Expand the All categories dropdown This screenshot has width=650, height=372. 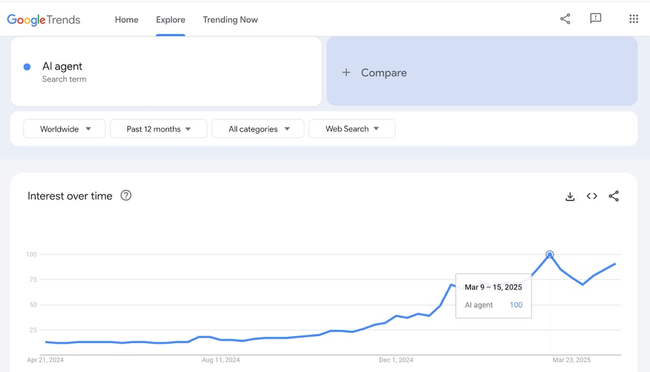[258, 129]
